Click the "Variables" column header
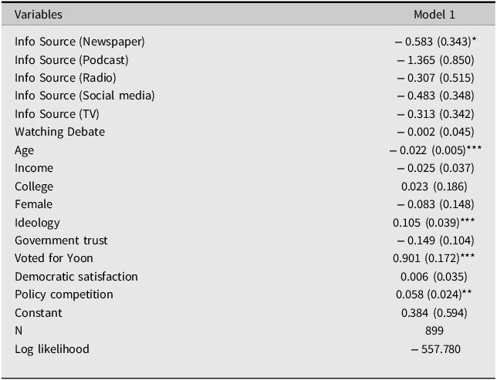Image resolution: width=497 pixels, height=380 pixels. [x=39, y=15]
